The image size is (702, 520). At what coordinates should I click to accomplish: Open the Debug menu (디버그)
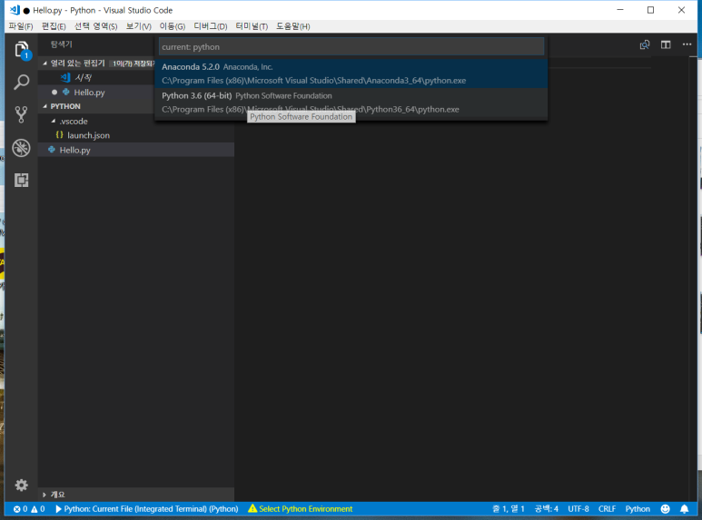211,26
